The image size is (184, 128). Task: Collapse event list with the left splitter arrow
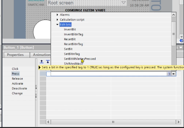[x=36, y=88]
